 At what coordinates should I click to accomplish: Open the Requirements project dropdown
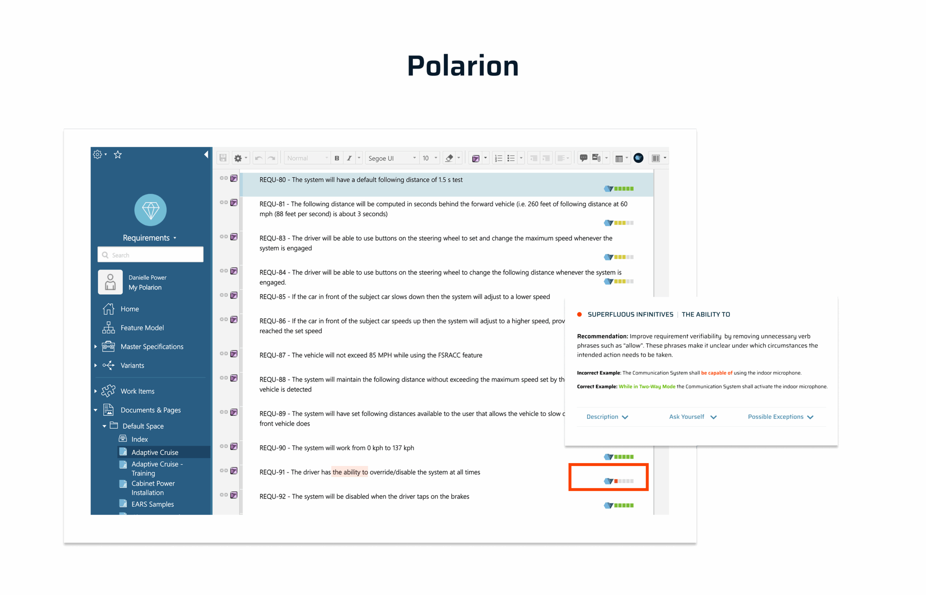[x=150, y=237]
